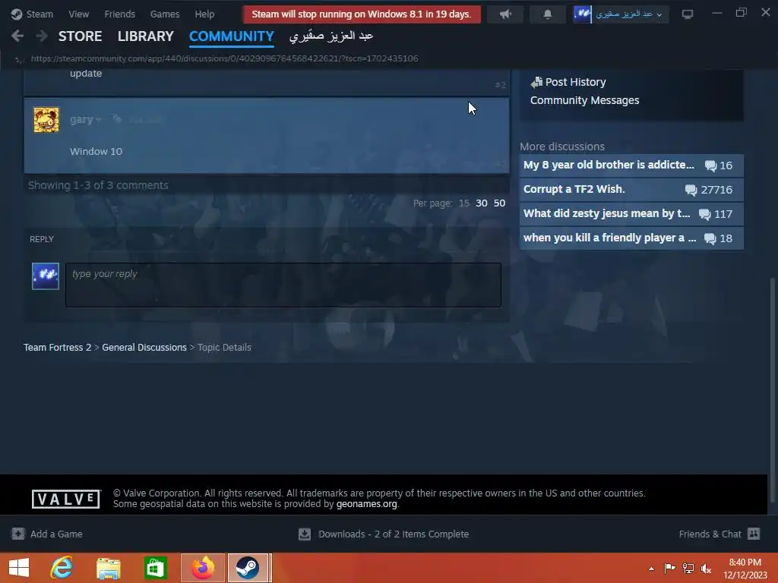Open the STORE tab
Viewport: 778px width, 583px height.
click(80, 36)
